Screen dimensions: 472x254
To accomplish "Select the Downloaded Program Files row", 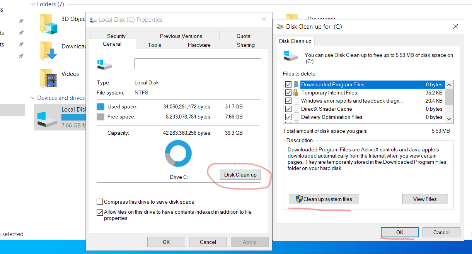I will pos(364,84).
